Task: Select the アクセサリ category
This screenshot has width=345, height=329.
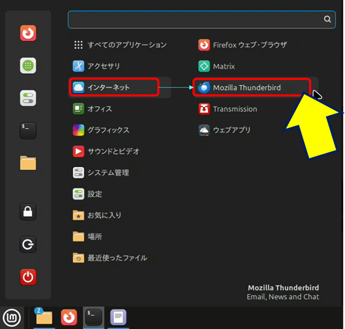Action: tap(120, 66)
